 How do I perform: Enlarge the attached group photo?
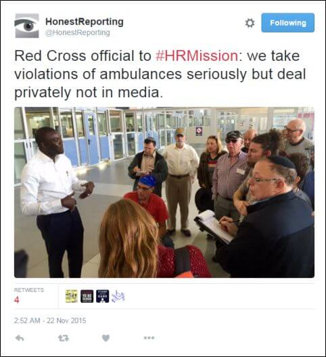click(164, 193)
